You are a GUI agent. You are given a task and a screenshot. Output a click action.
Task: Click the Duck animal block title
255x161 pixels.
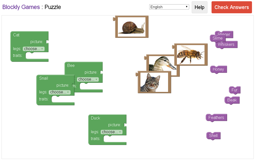[x=95, y=118]
